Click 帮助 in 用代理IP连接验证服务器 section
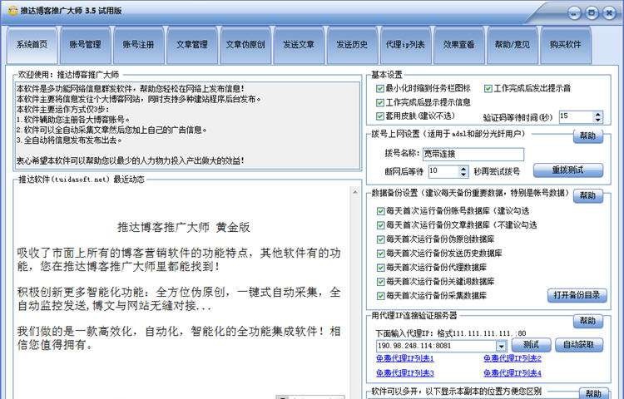 tap(587, 321)
